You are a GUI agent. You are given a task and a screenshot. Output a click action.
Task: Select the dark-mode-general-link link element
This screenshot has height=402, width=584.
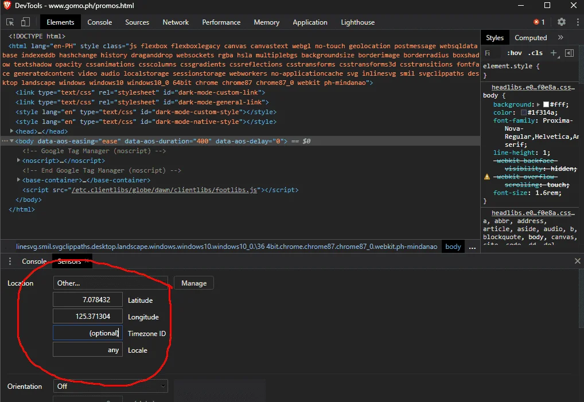pos(142,102)
